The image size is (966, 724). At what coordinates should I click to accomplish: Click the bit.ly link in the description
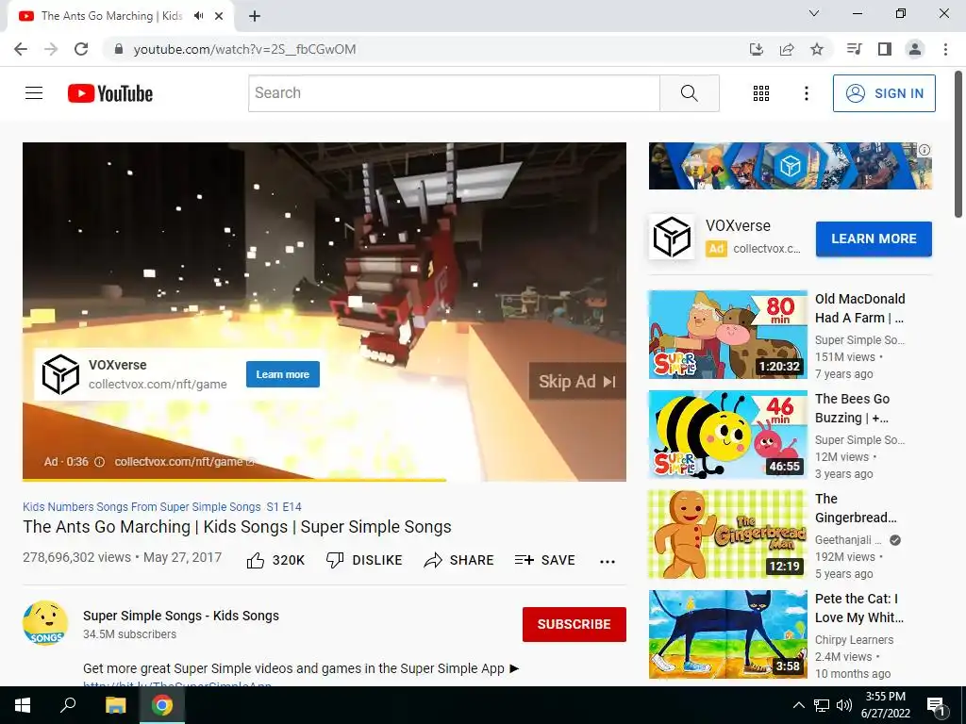pos(177,684)
